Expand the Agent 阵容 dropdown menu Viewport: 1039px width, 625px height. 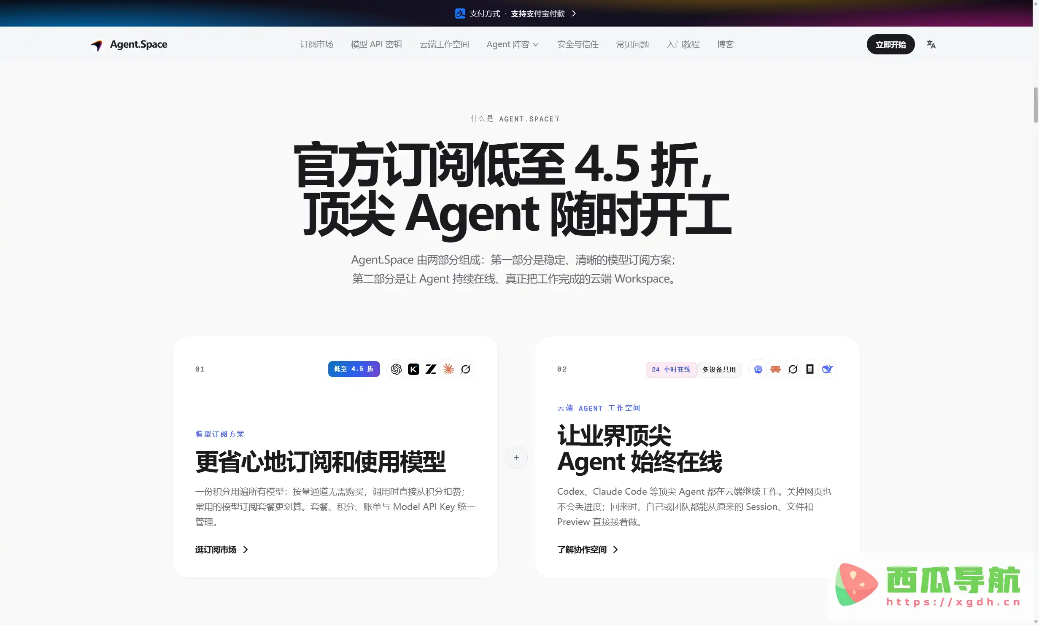click(x=513, y=44)
